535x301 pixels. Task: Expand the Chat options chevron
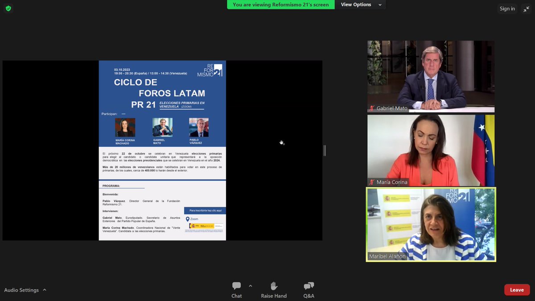click(x=250, y=286)
